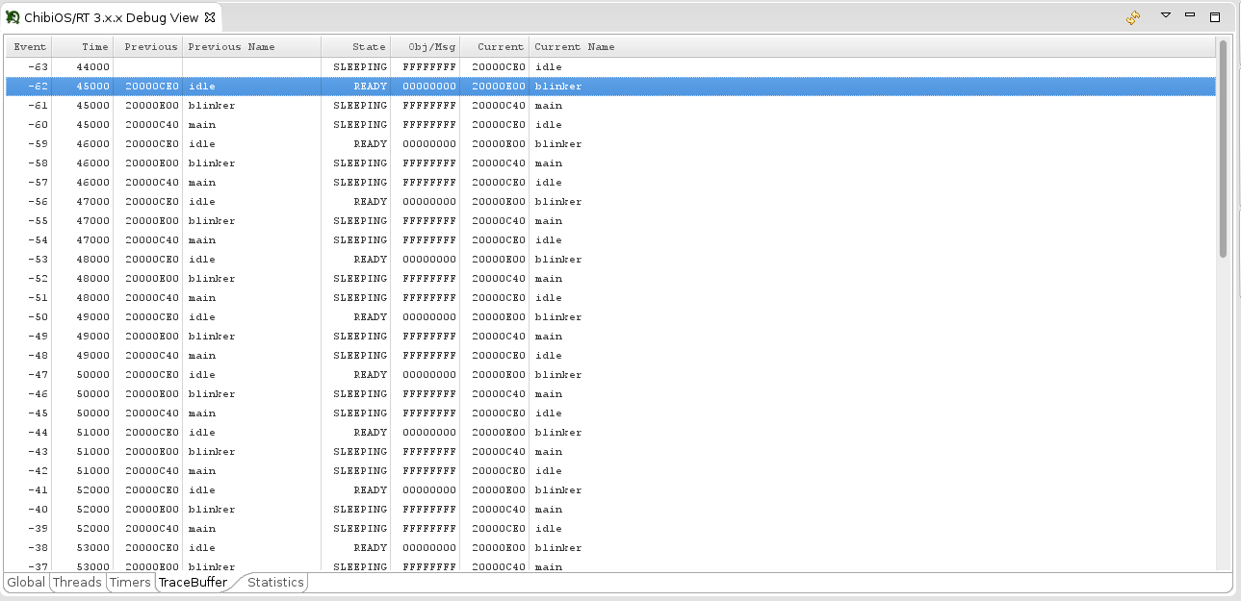Select event row -39
The image size is (1241, 601).
[x=610, y=529]
